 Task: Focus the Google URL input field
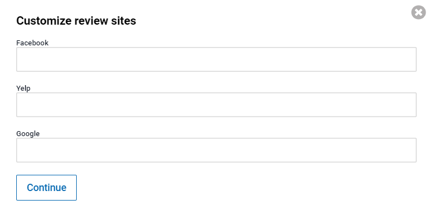point(216,150)
